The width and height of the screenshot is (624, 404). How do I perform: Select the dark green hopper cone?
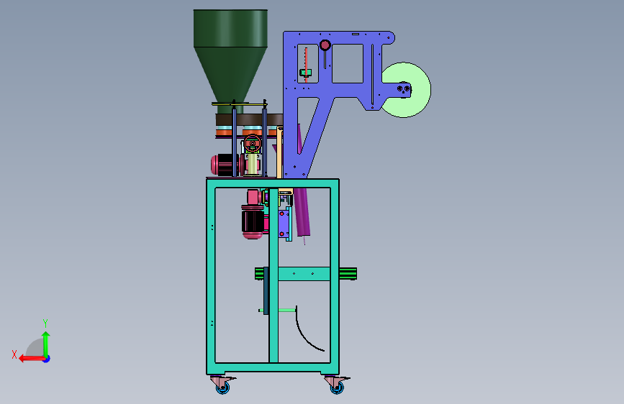point(230,75)
